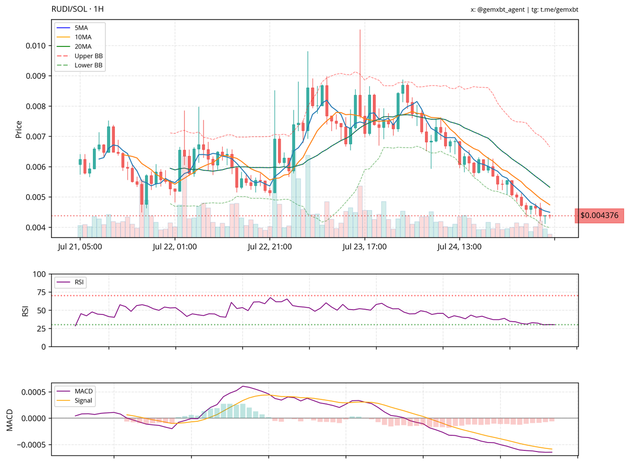Click the 100 tick on RSI axis
This screenshot has width=626, height=464.
click(39, 274)
